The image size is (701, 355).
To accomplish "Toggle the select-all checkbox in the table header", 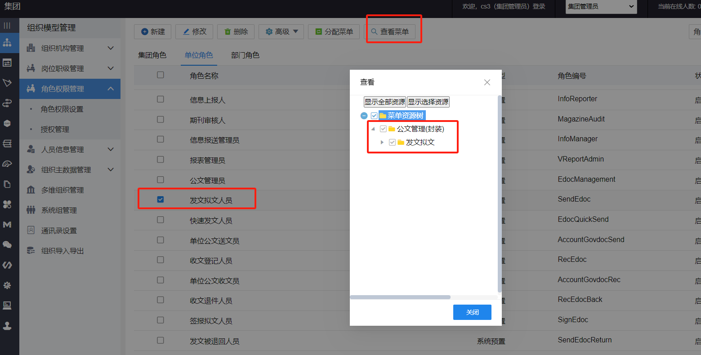I will coord(161,75).
